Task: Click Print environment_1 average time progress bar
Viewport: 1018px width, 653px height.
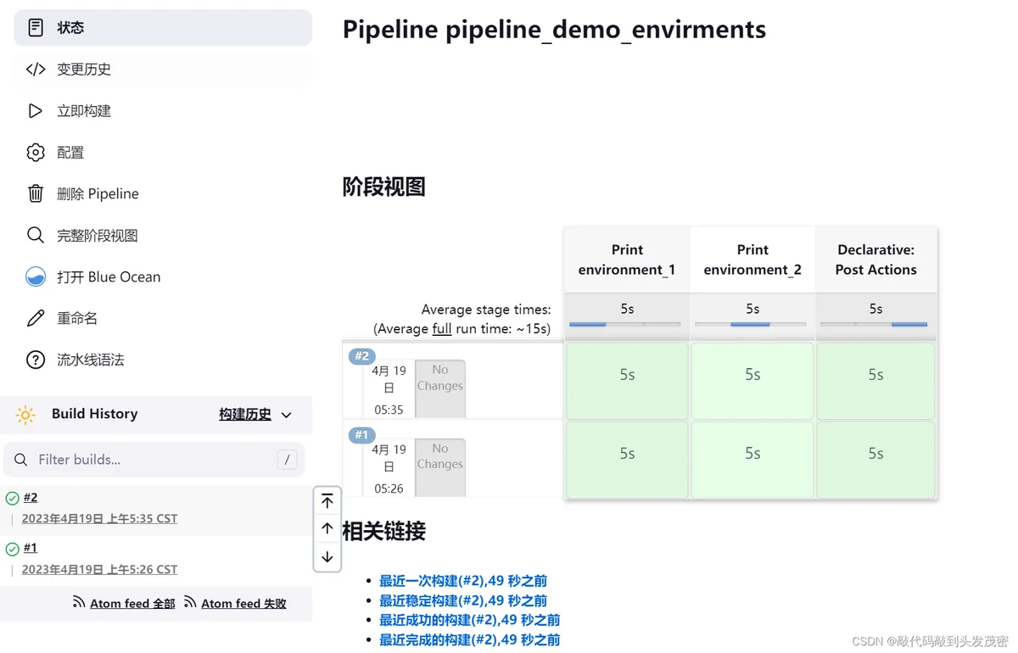Action: point(625,324)
